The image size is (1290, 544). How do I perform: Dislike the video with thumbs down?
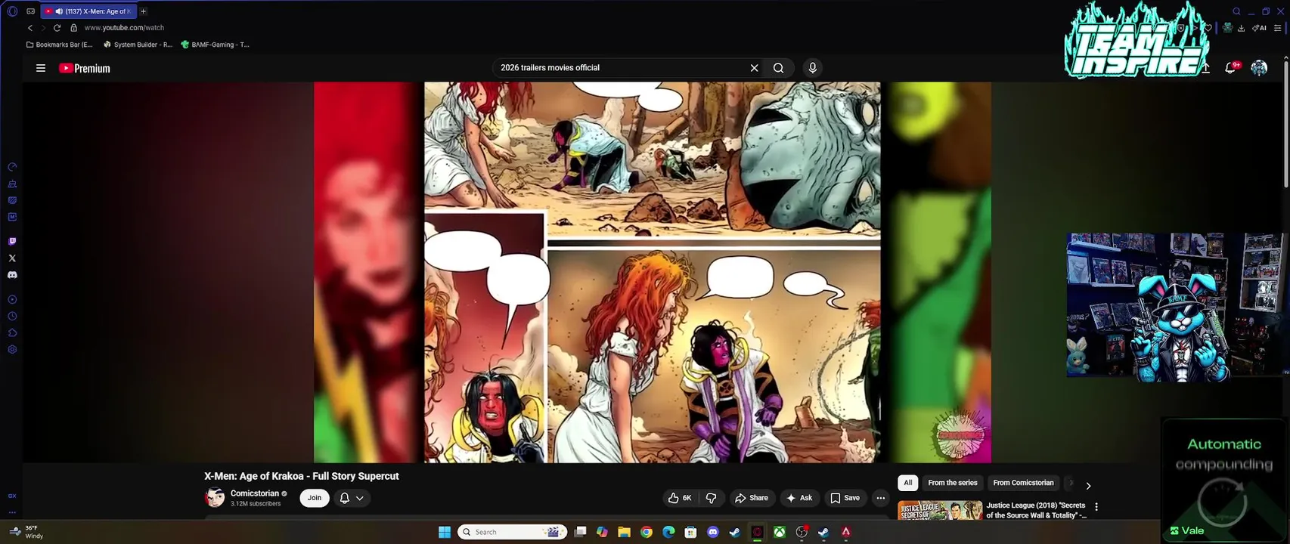[711, 498]
